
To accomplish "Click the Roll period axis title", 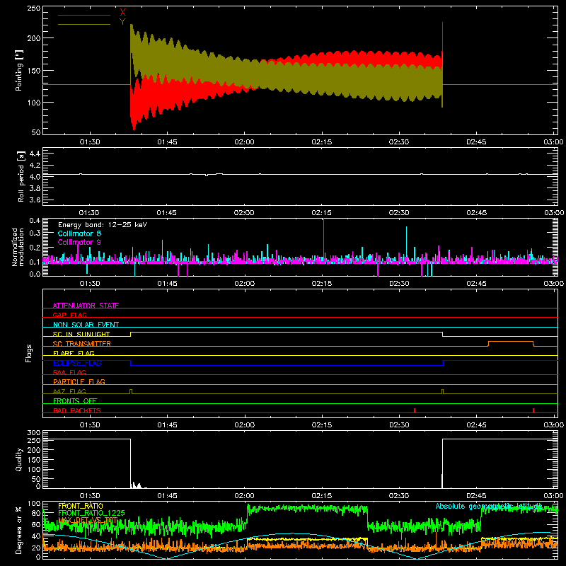I will (21, 176).
